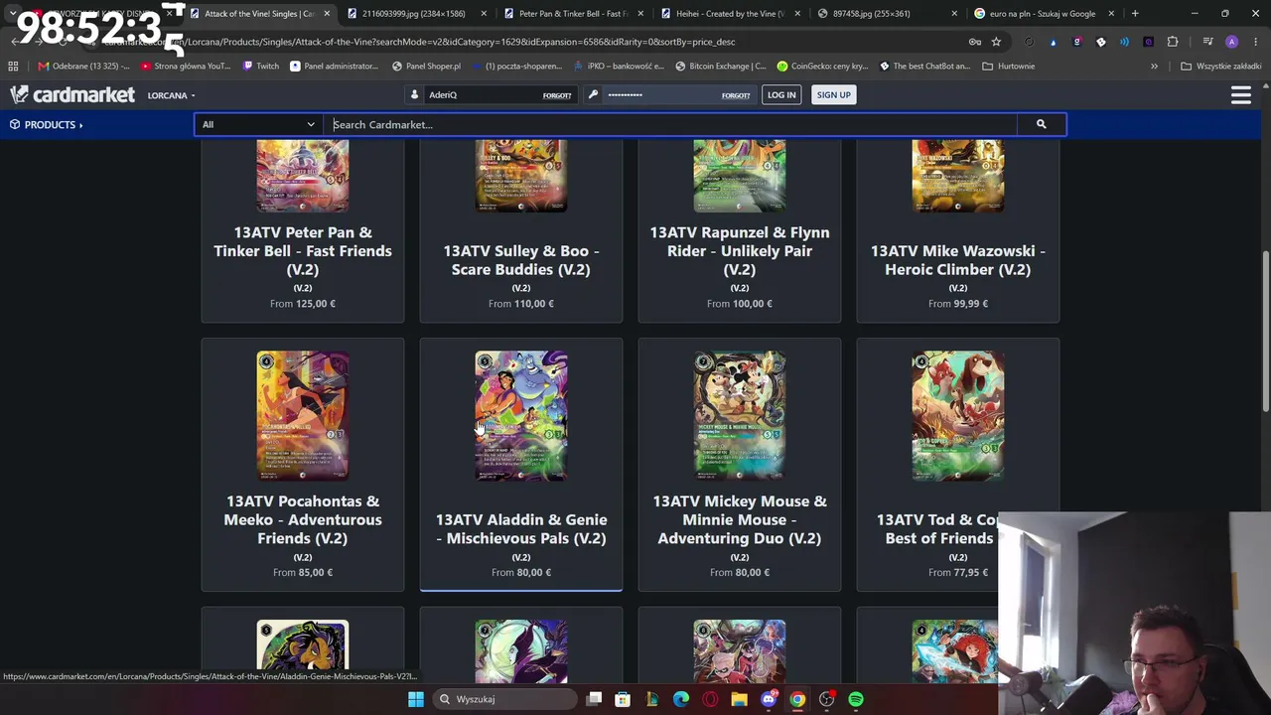Open Rapunzel & Flynn Rider - Unlikely Pair listing

(x=740, y=250)
